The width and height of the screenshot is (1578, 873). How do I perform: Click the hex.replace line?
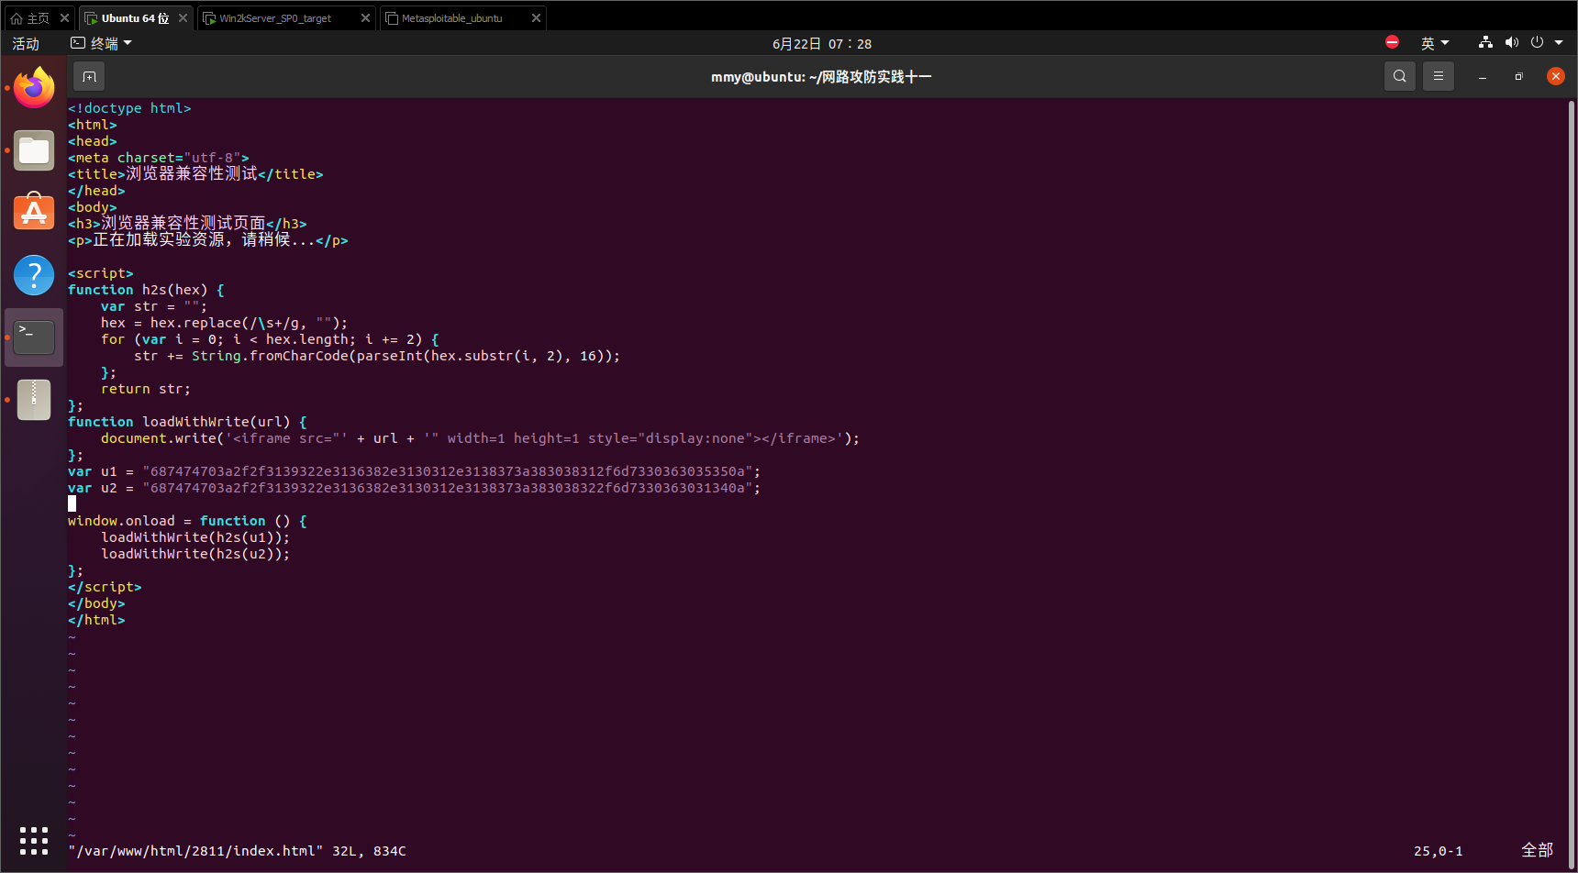coord(225,323)
